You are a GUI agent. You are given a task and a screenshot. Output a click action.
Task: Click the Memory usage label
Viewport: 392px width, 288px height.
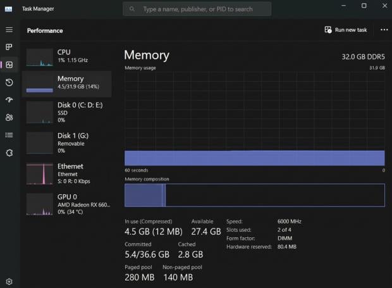140,68
